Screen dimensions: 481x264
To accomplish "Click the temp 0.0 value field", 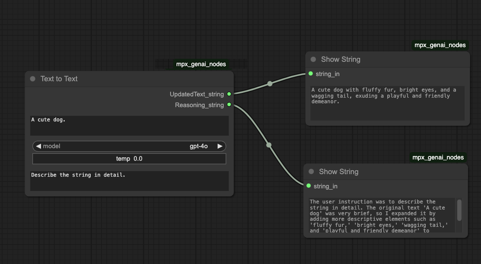I will coord(129,159).
